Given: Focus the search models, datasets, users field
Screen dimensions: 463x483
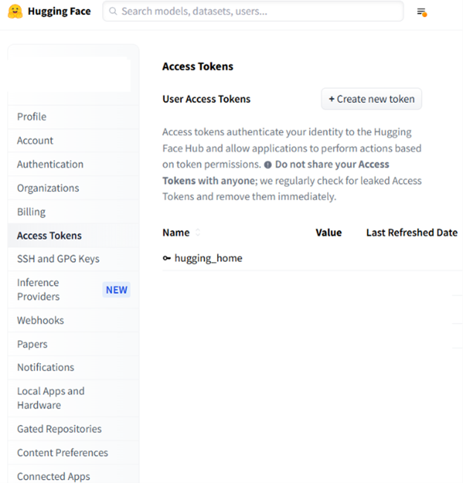Looking at the screenshot, I should [253, 11].
